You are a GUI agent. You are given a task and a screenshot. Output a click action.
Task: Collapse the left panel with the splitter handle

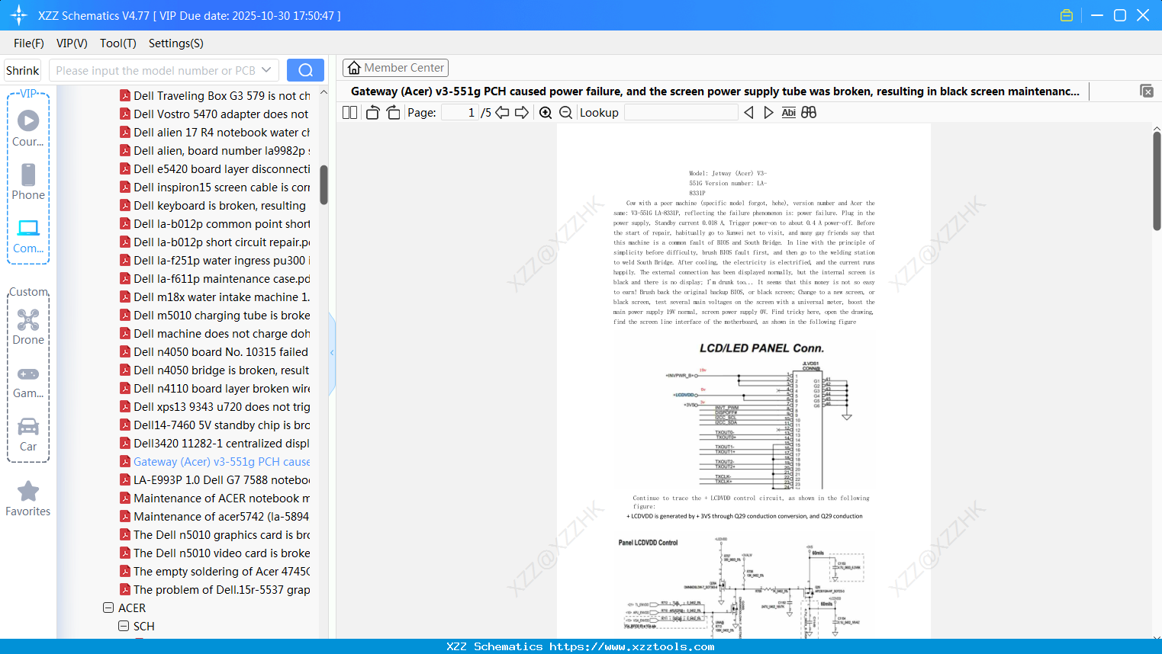click(332, 353)
